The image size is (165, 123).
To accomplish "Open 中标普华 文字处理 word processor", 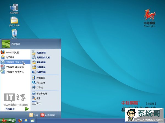I will coord(15,62).
